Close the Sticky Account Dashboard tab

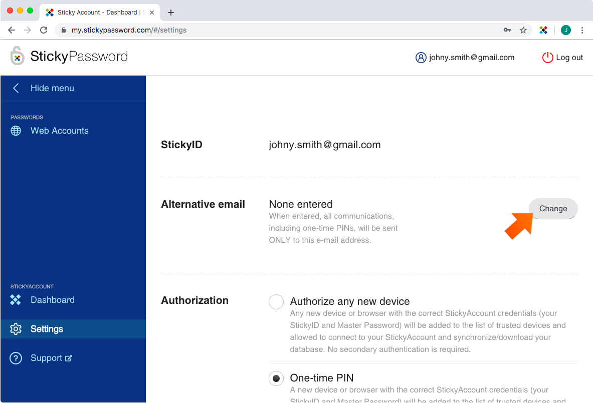pos(152,13)
